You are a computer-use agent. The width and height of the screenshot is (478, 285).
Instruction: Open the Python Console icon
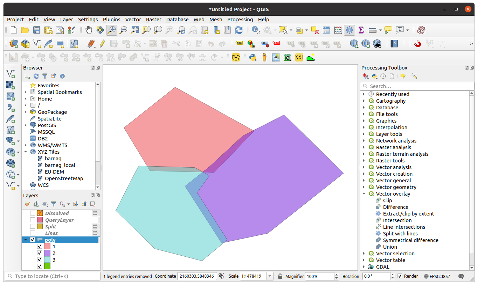253,57
